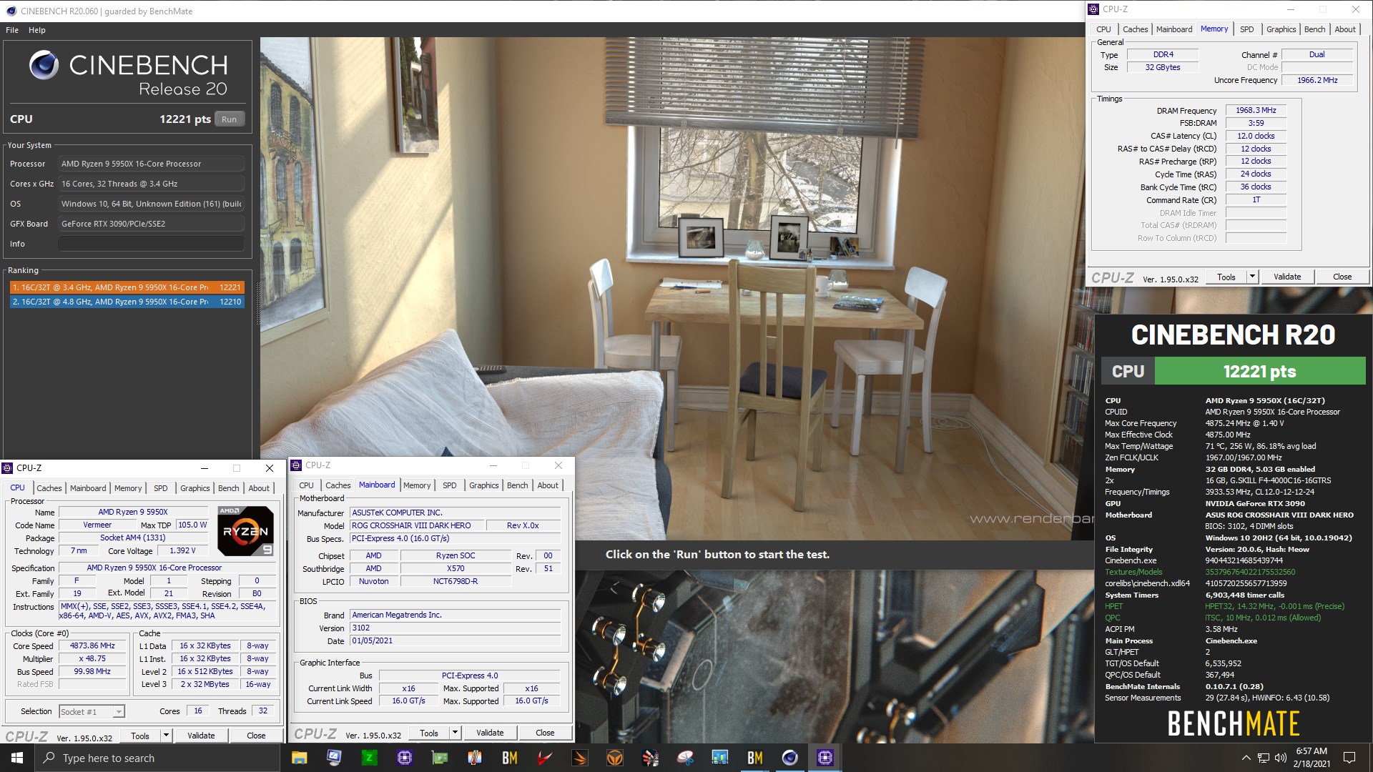Open Mainboard tab in CPU-Z Memory window
Screen dimensions: 1373x772
pos(1174,29)
